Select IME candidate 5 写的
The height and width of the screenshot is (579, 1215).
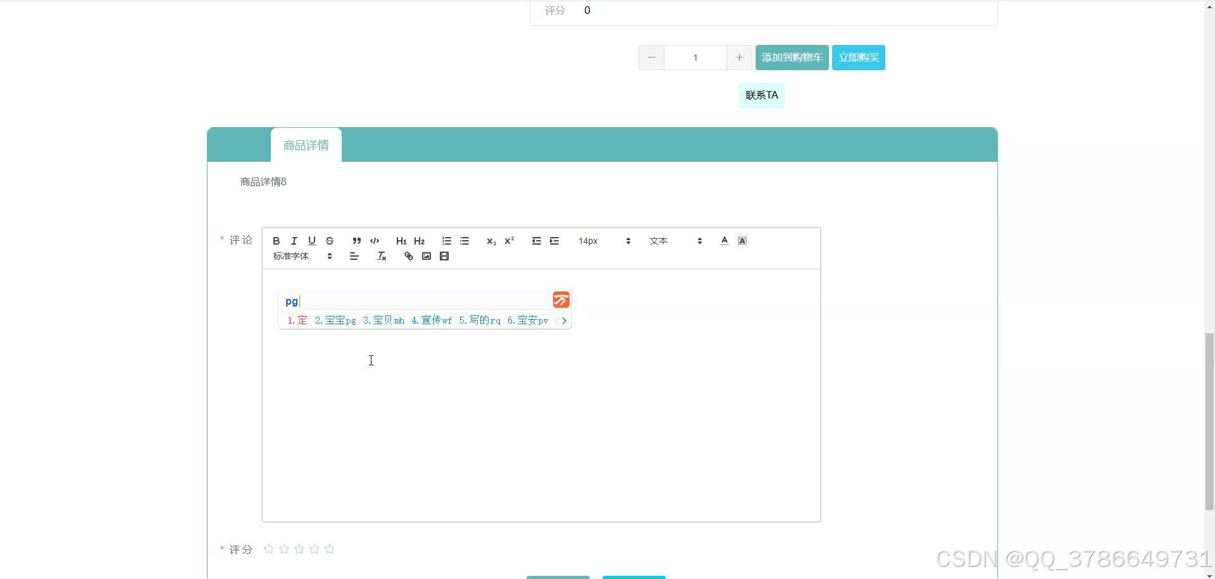480,320
